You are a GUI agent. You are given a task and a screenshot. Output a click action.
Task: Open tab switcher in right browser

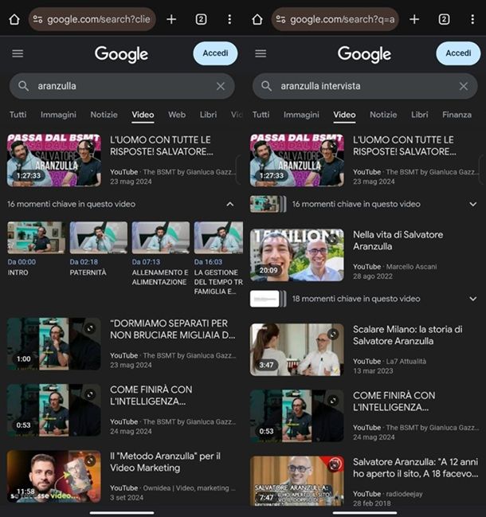point(444,19)
